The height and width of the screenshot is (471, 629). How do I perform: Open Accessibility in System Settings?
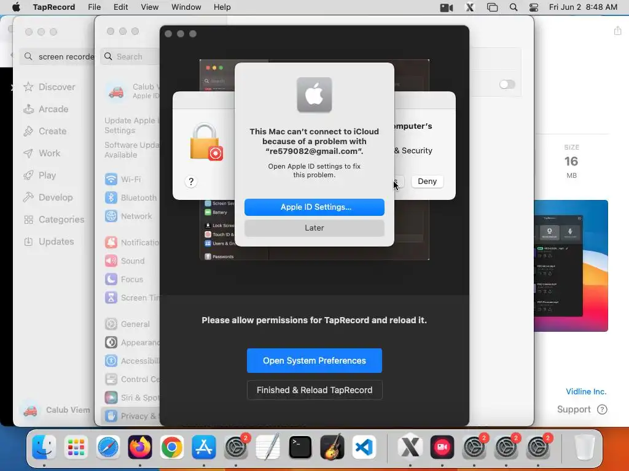point(131,361)
